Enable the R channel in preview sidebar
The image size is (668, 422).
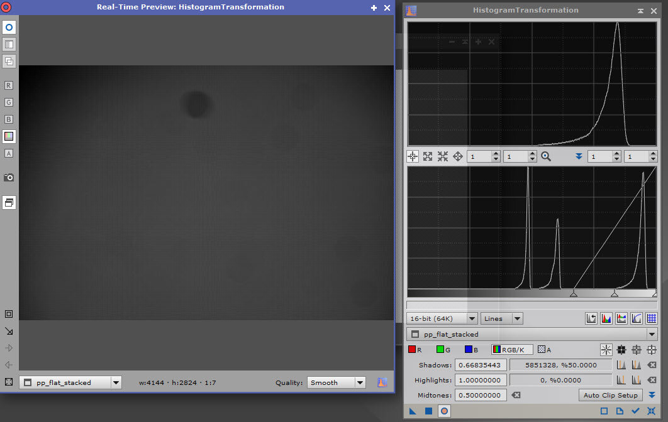9,85
